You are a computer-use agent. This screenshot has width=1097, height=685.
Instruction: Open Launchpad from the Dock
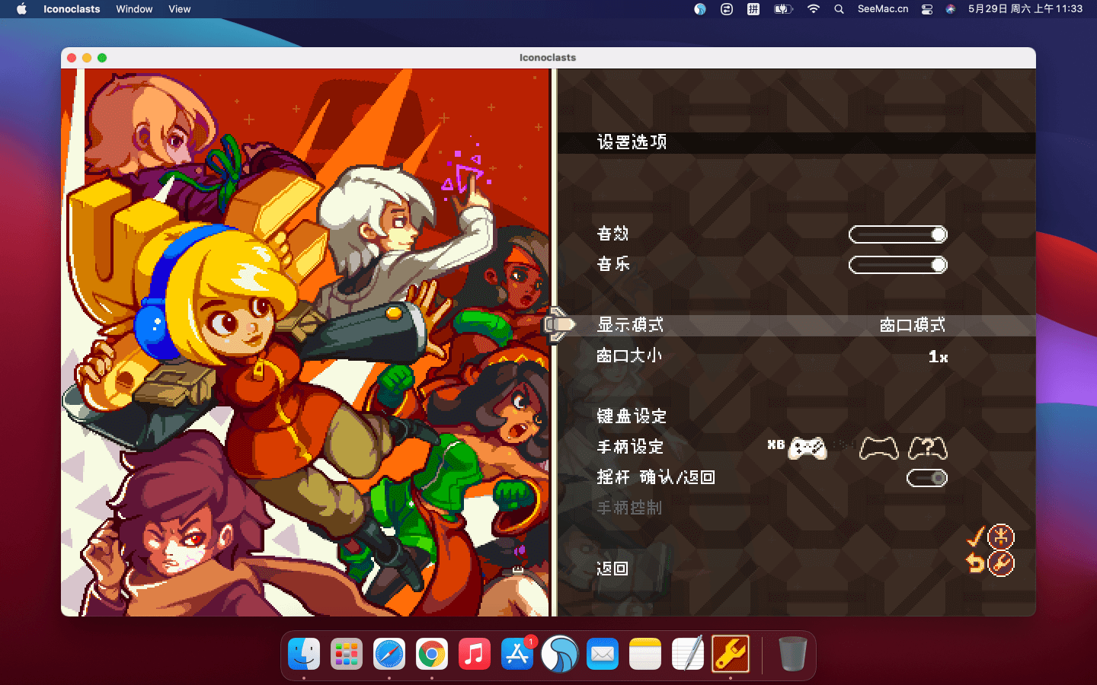[x=347, y=654]
